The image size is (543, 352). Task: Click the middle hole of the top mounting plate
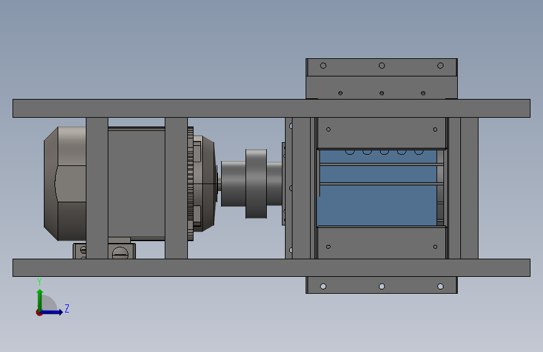[x=381, y=66]
